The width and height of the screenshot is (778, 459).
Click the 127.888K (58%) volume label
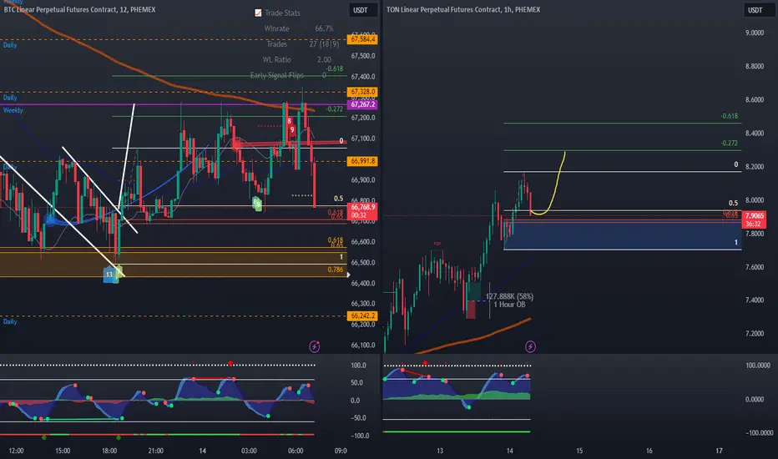point(509,296)
